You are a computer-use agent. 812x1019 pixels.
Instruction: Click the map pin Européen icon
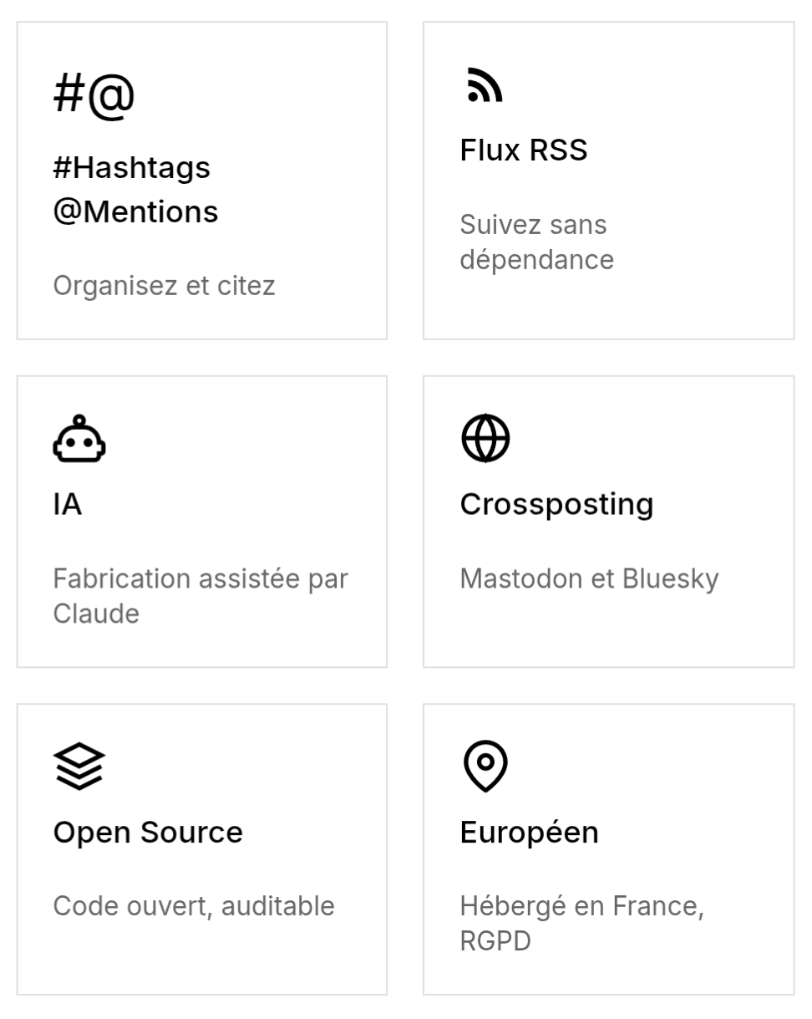tap(485, 766)
